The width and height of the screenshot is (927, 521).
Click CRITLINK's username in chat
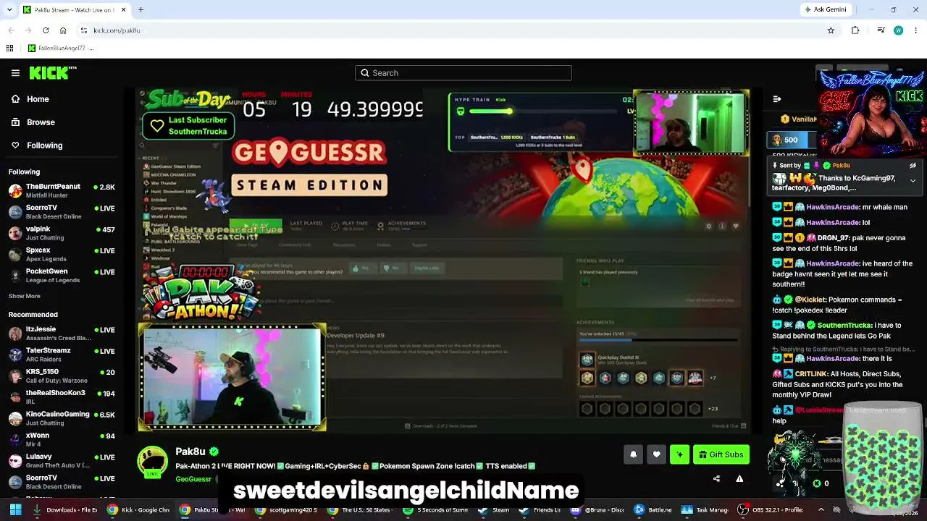click(811, 374)
